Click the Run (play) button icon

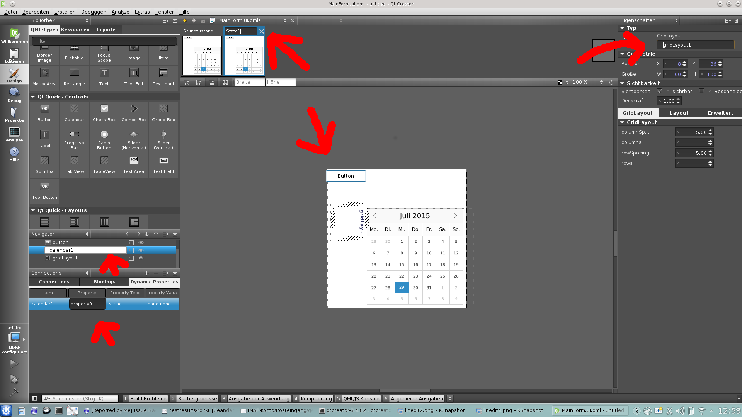[14, 363]
